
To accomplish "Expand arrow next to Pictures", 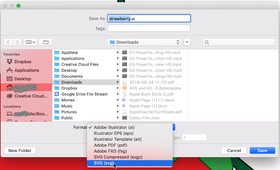I will tap(118, 112).
